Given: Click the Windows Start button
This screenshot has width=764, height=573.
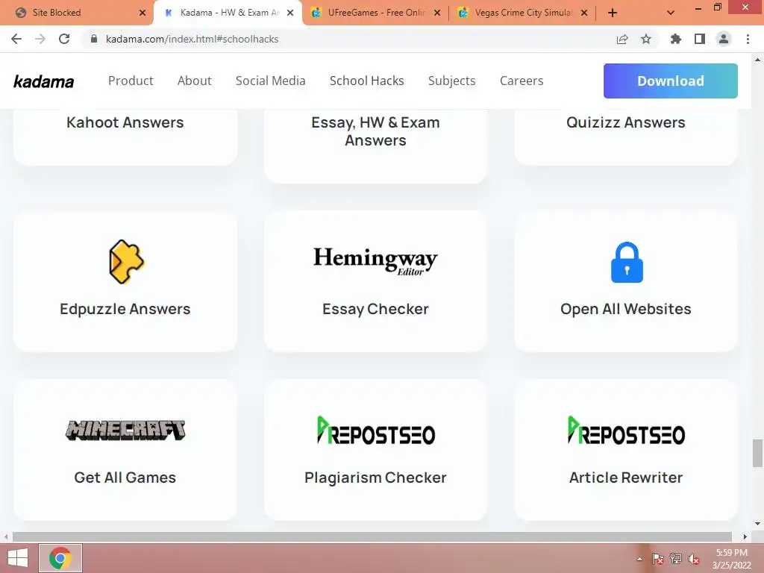Looking at the screenshot, I should point(18,558).
